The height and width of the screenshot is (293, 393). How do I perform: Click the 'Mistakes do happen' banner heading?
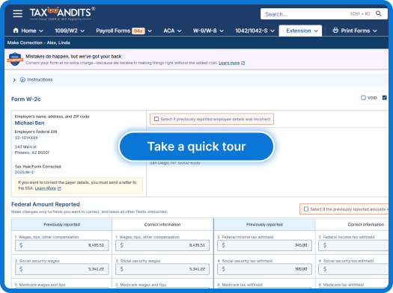coord(73,56)
